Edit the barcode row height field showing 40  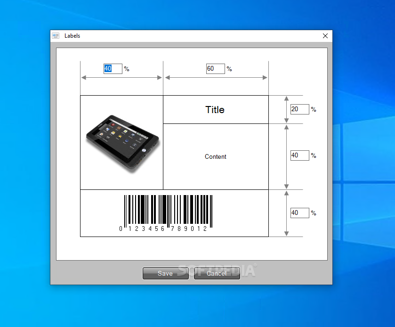coord(299,213)
